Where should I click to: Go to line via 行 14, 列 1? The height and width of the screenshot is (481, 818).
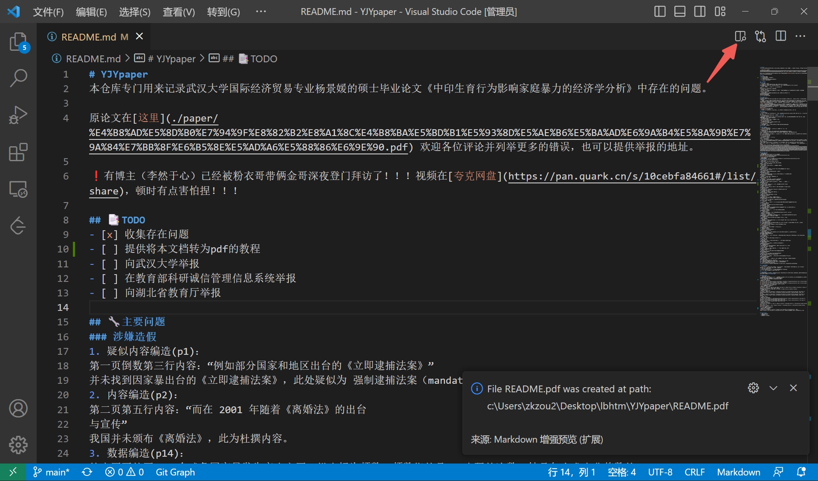point(571,472)
